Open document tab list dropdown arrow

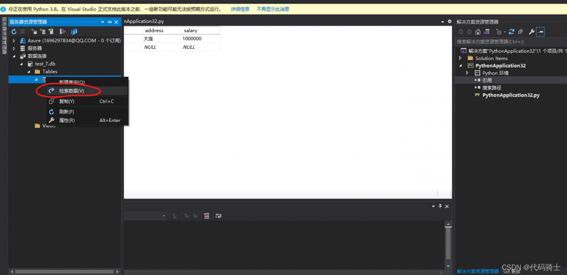pos(443,22)
